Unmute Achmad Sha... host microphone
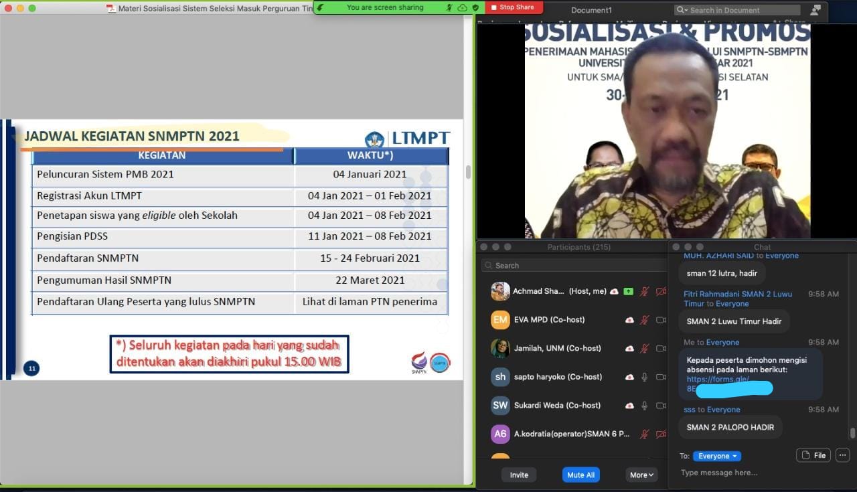Screen dimensions: 857x492 (645, 291)
